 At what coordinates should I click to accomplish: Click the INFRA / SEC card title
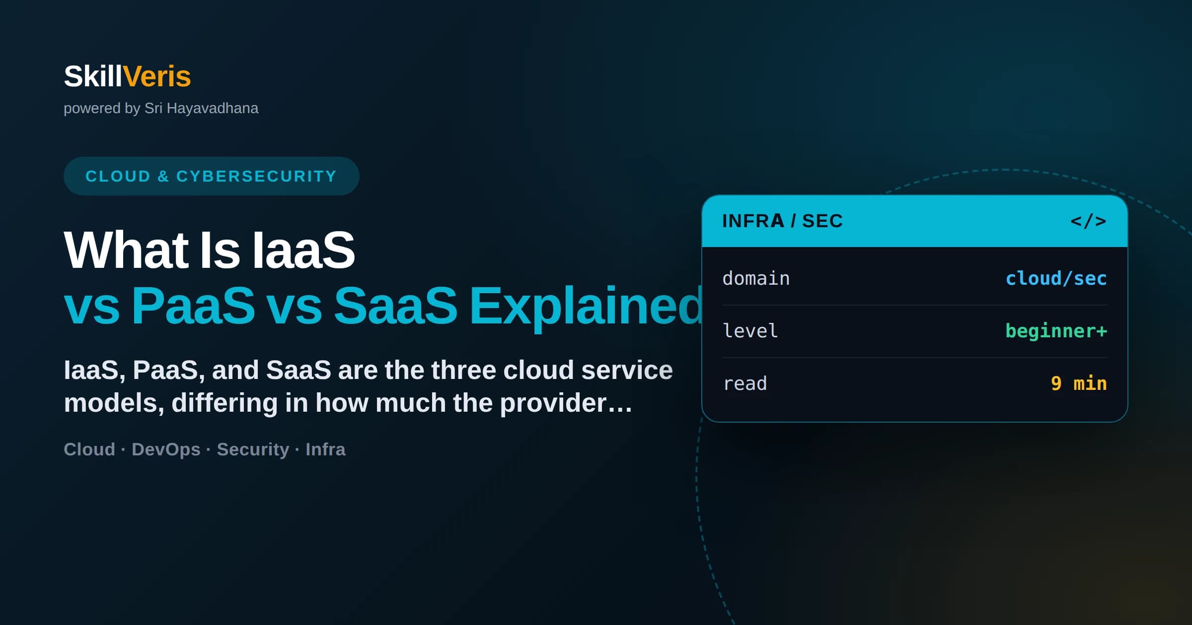782,221
